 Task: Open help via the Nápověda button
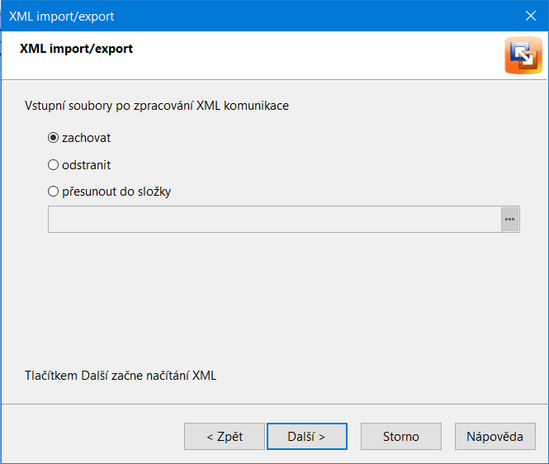click(495, 436)
